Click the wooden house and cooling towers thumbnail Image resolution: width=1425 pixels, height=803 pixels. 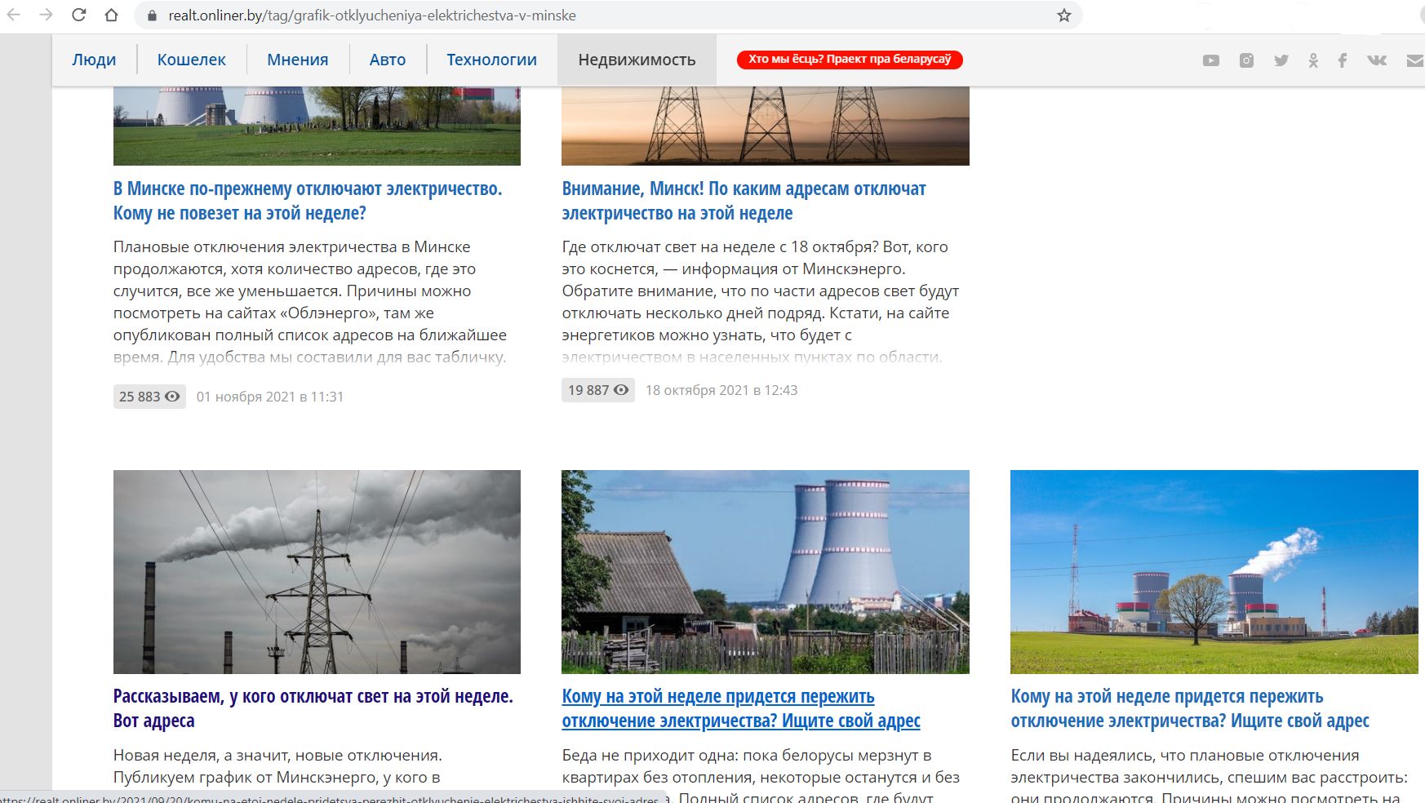tap(766, 572)
